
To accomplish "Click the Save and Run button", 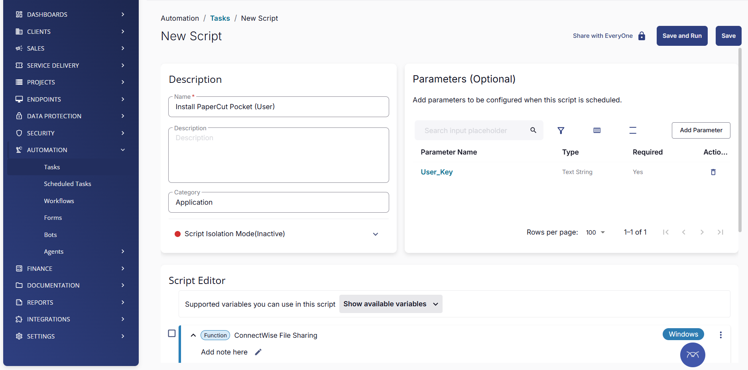I will tap(682, 36).
